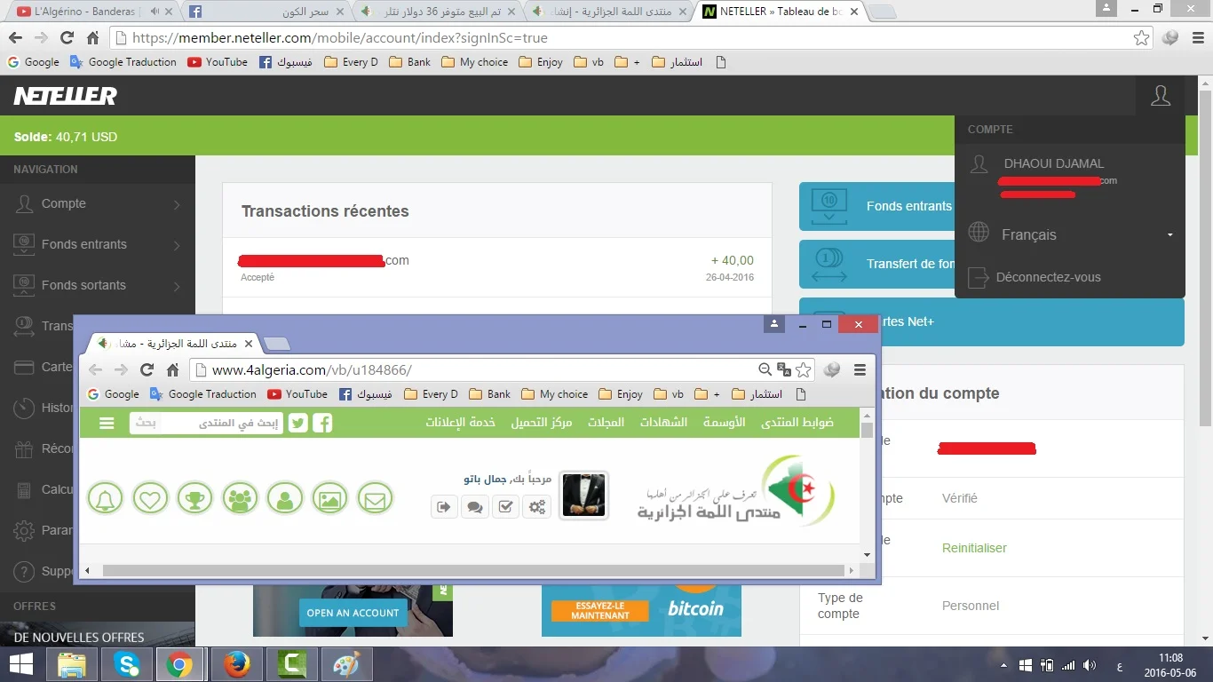1213x682 pixels.
Task: Open Skype from the taskbar
Action: 126,664
